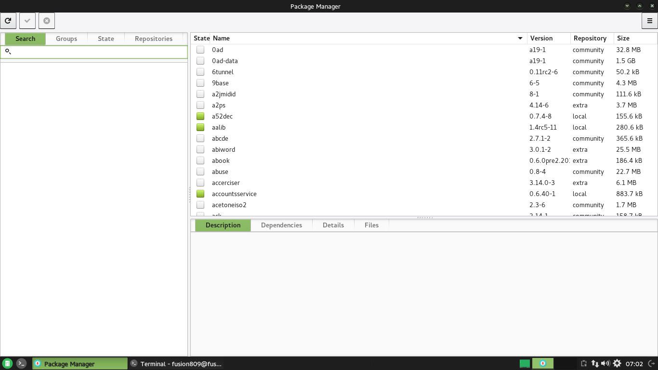Viewport: 658px width, 370px height.
Task: Launch the terminal icon in the taskbar
Action: click(x=21, y=364)
